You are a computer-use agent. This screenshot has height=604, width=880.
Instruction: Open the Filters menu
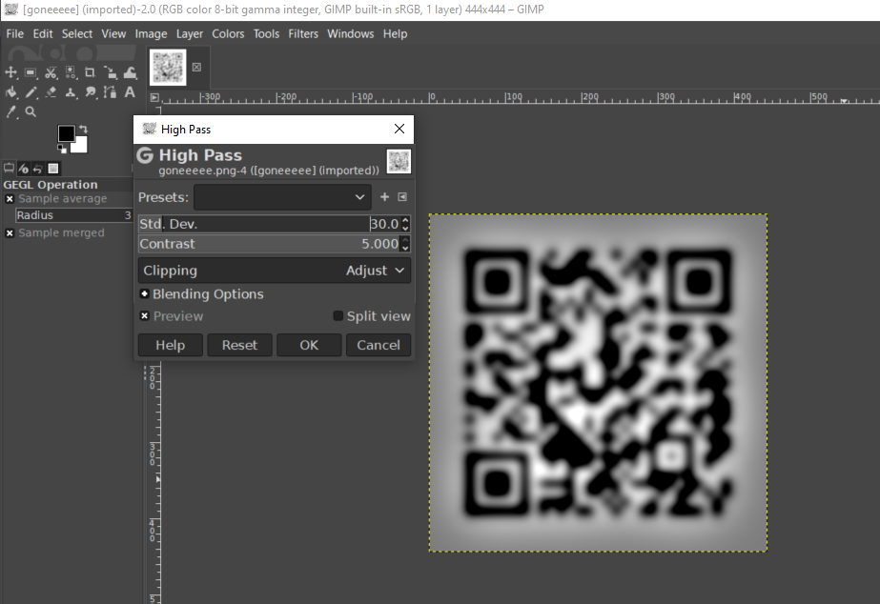303,33
